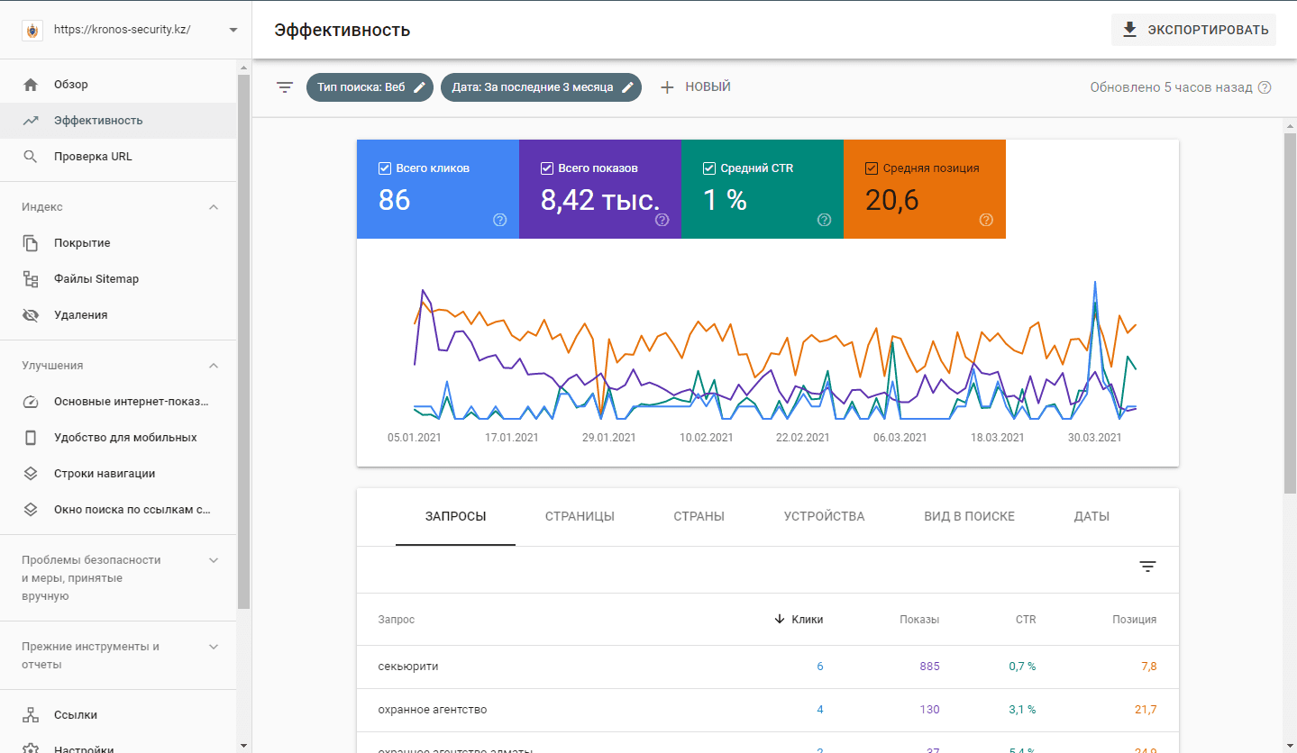Click the Покрытие pages icon

(31, 243)
